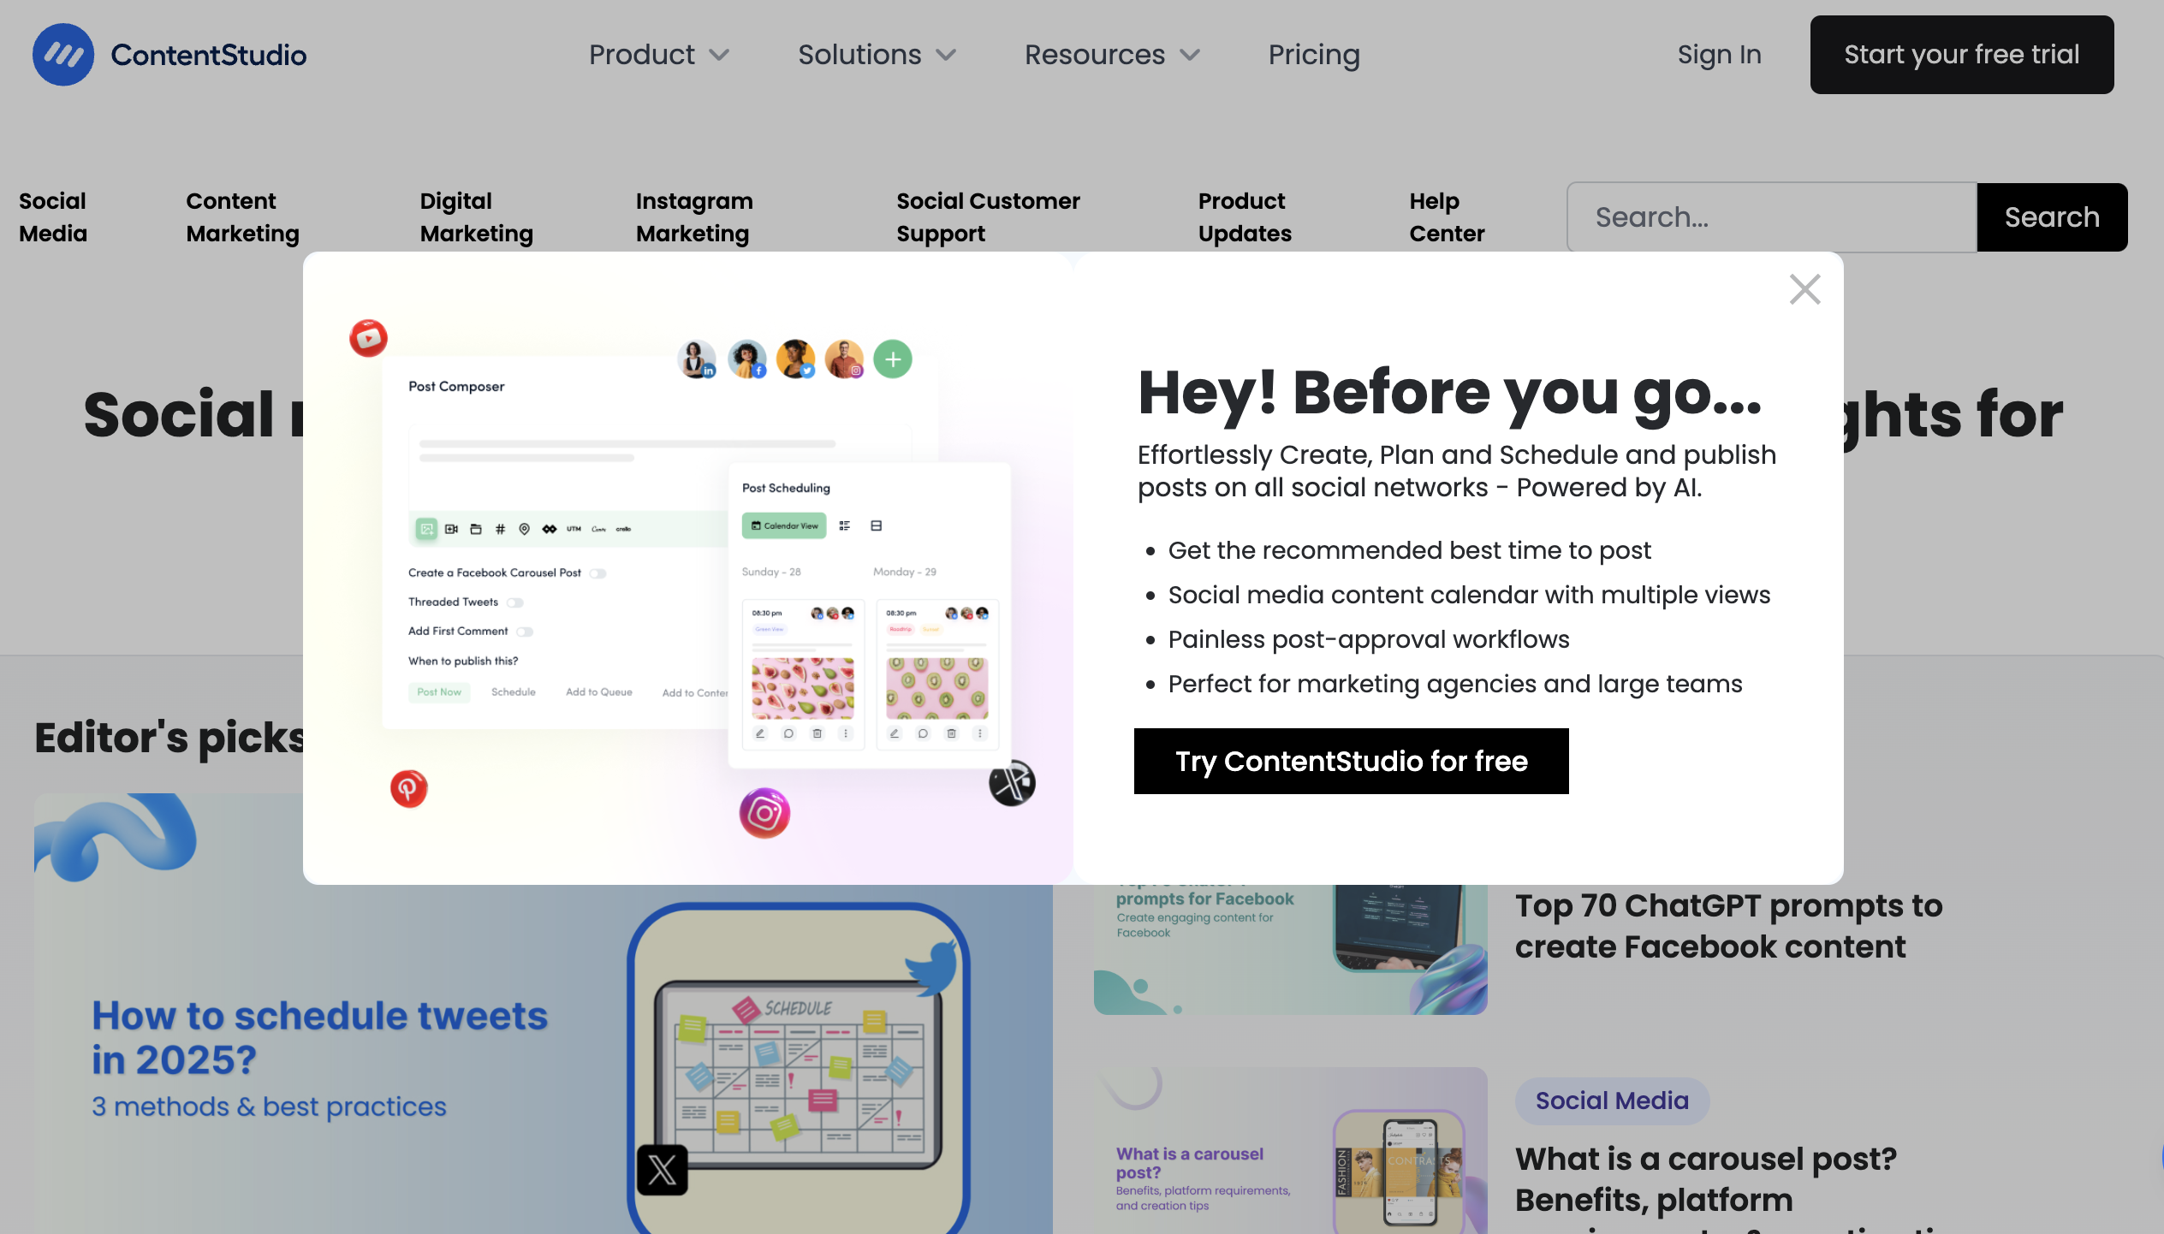
Task: Click Start your free trial button
Action: point(1962,53)
